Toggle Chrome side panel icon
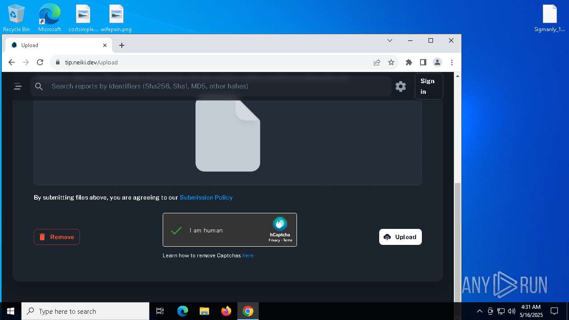 click(x=423, y=62)
